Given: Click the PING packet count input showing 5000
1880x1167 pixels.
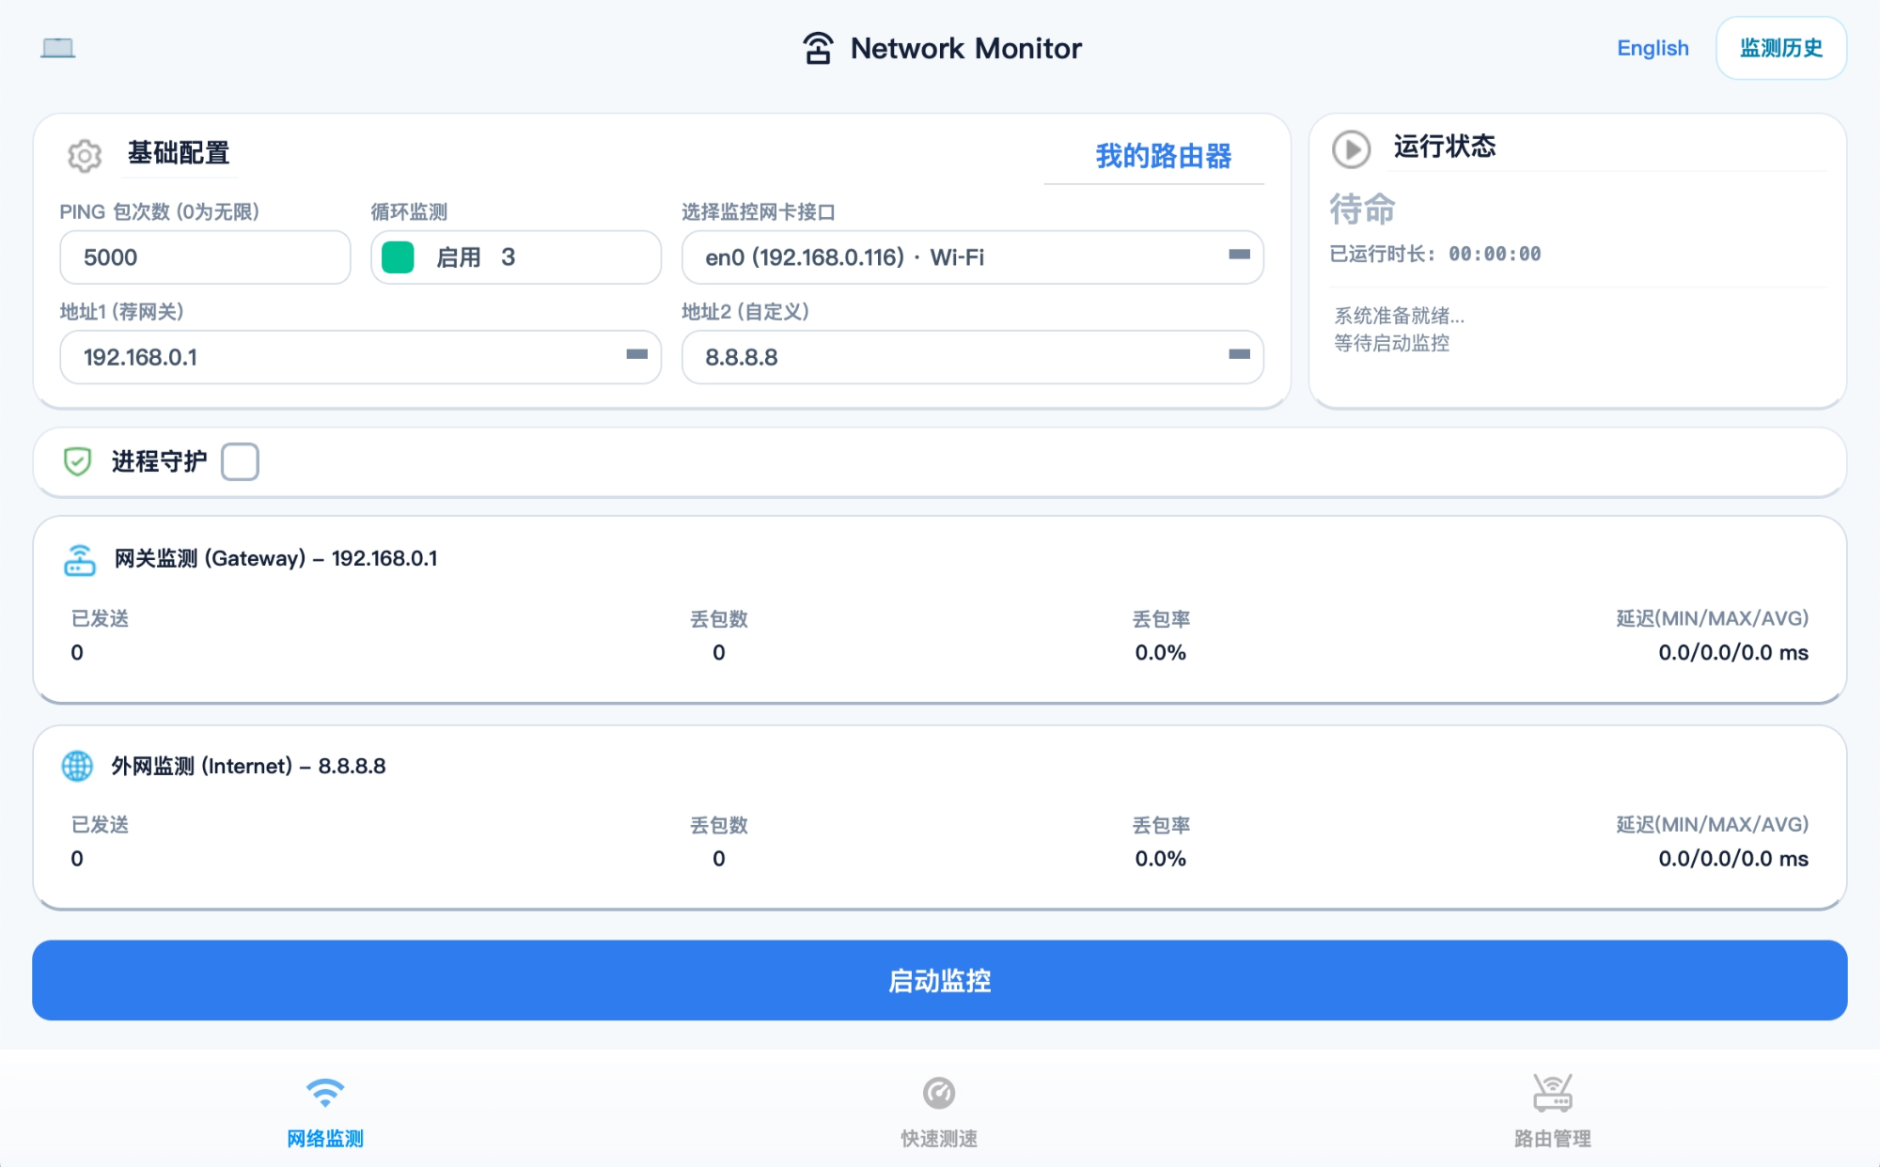Looking at the screenshot, I should pyautogui.click(x=204, y=257).
